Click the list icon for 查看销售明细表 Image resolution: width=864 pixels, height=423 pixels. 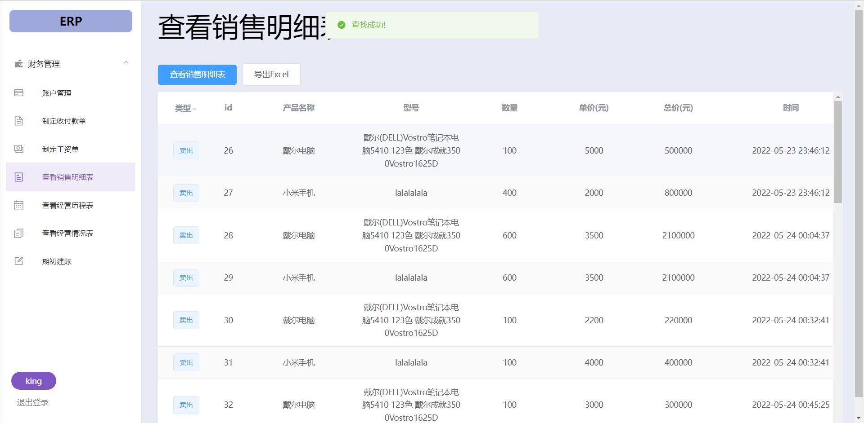[x=18, y=177]
